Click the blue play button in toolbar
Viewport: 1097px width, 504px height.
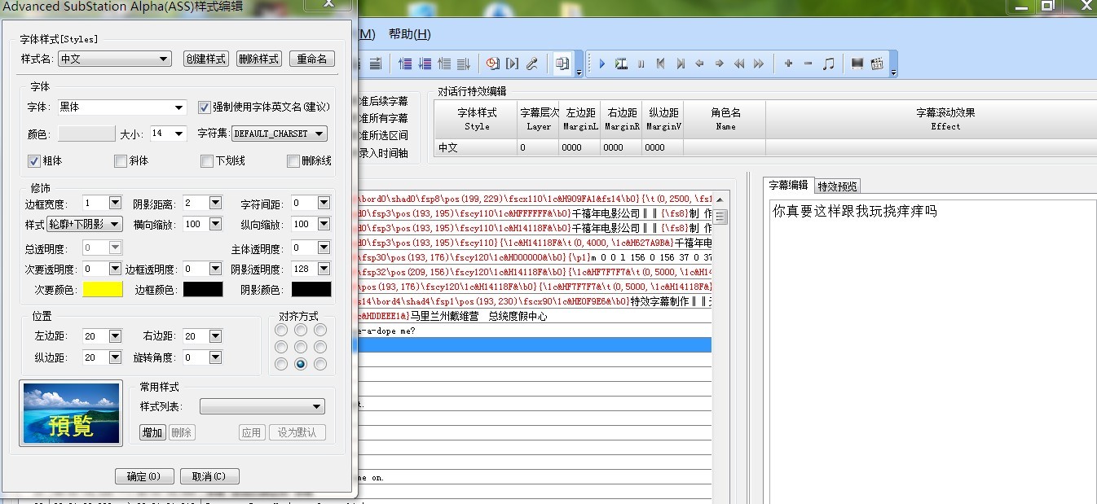click(602, 64)
